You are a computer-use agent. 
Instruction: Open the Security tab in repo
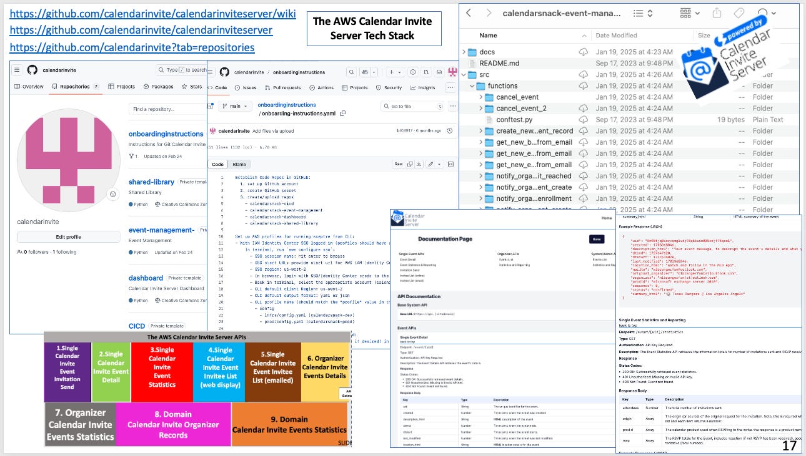(x=389, y=88)
